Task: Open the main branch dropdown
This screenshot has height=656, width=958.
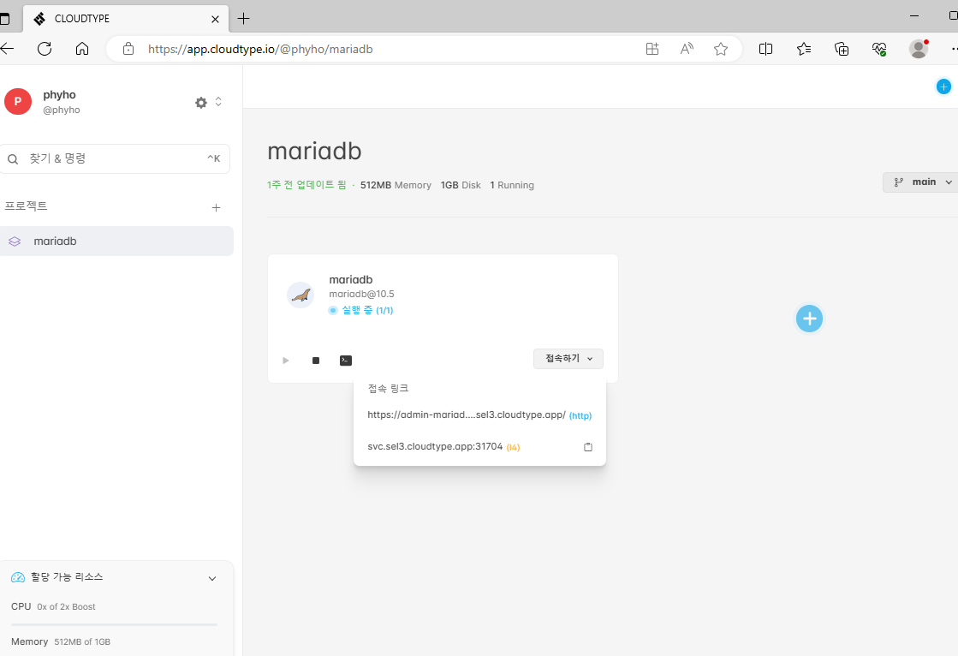Action: [921, 182]
